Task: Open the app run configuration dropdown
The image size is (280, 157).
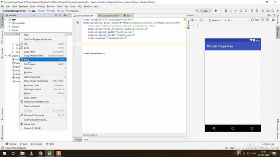Action: tap(206, 10)
